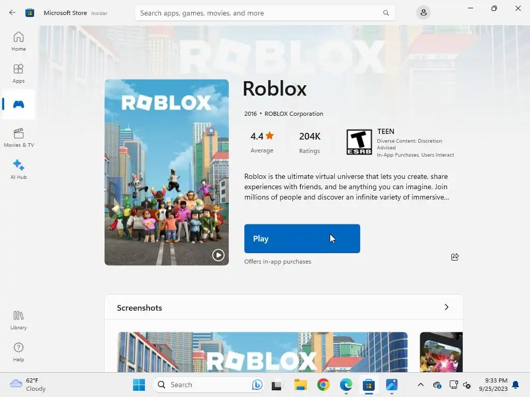Open the second screenshot thumbnail
Screen dimensions: 530x397
(x=441, y=352)
